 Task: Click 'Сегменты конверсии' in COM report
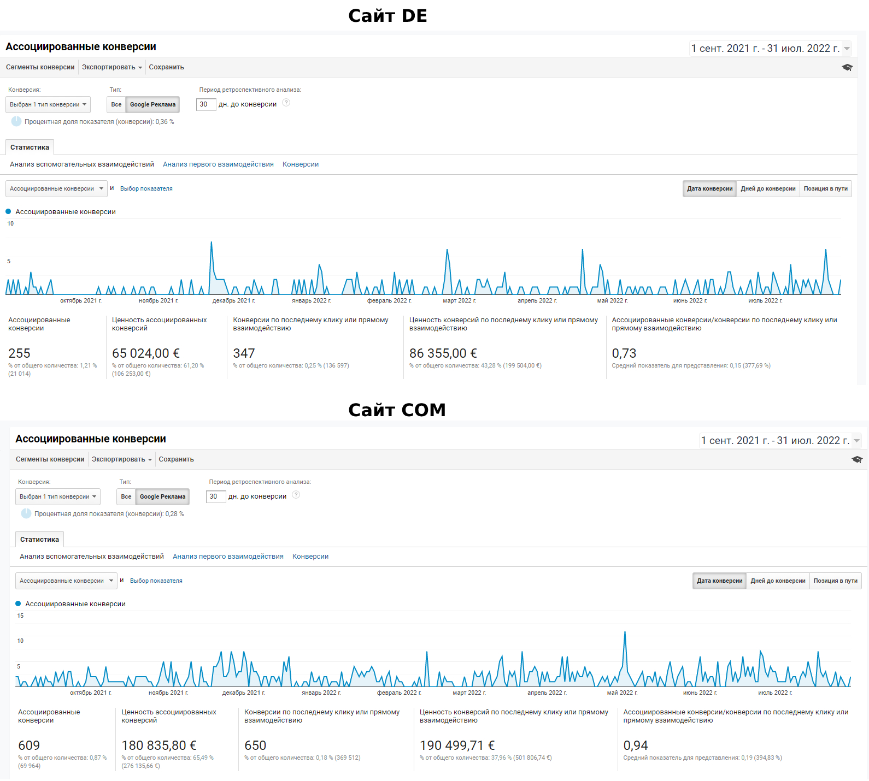pos(50,459)
